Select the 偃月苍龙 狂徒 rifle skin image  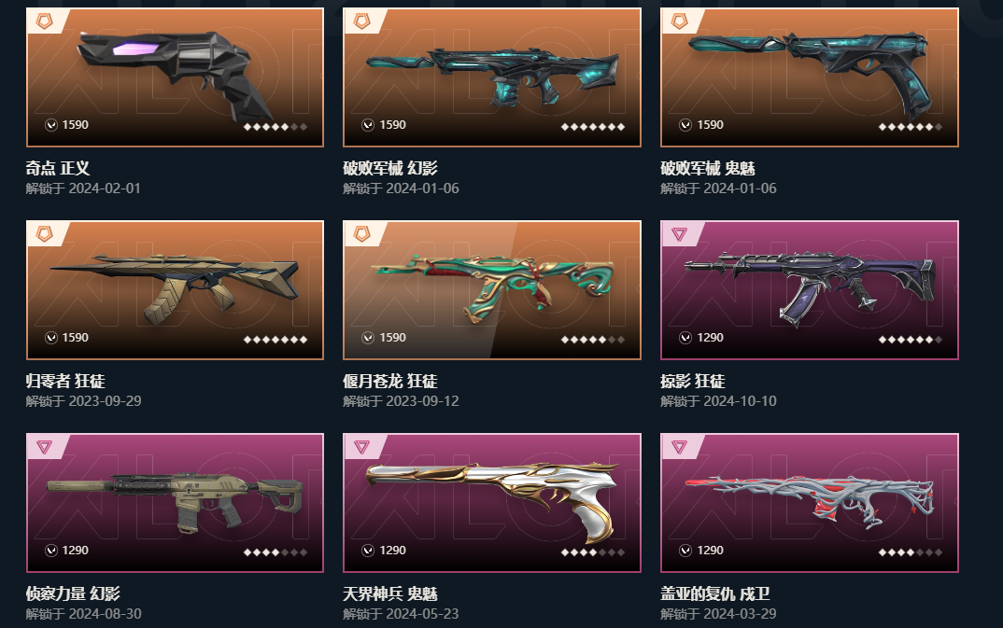pos(492,290)
